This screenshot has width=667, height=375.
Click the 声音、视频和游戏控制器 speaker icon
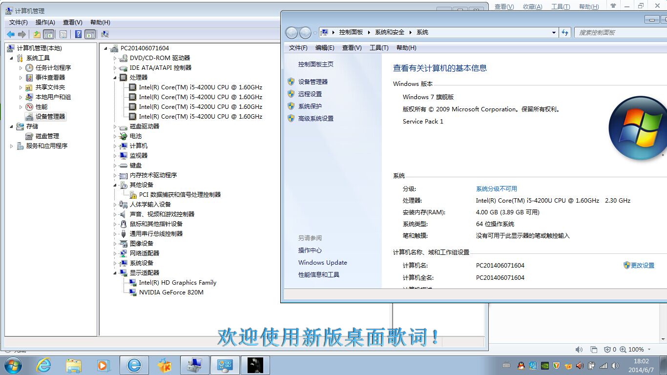124,214
